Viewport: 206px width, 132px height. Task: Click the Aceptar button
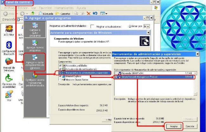point(174,126)
